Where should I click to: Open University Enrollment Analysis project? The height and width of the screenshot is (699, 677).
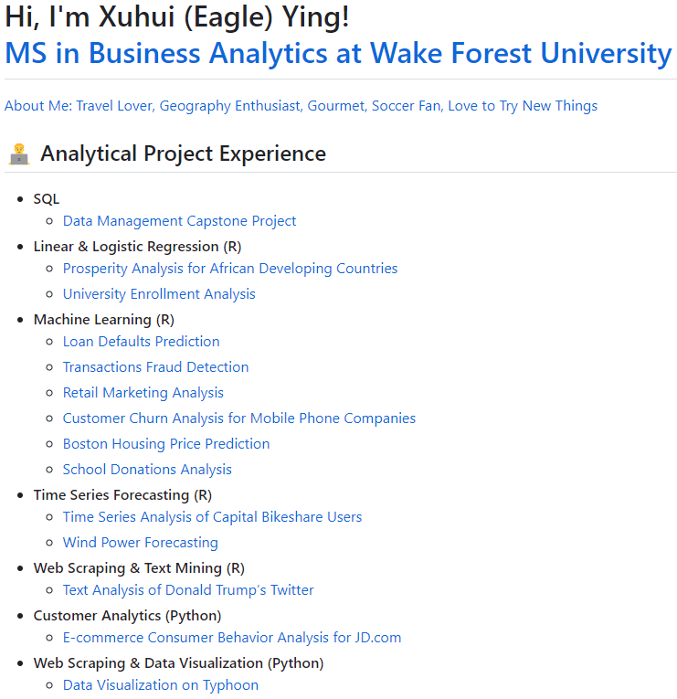click(159, 294)
